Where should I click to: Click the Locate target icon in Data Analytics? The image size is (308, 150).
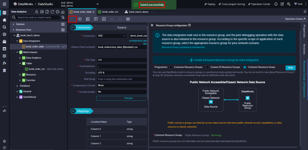click(x=57, y=12)
